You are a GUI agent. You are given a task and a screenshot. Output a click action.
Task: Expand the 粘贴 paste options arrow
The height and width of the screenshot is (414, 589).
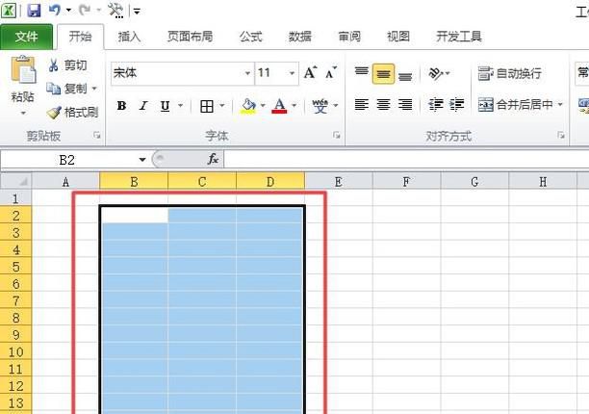[x=23, y=113]
